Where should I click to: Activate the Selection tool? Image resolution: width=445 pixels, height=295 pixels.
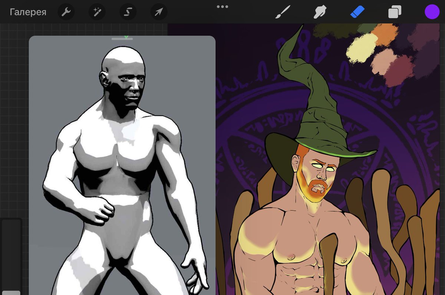(128, 12)
